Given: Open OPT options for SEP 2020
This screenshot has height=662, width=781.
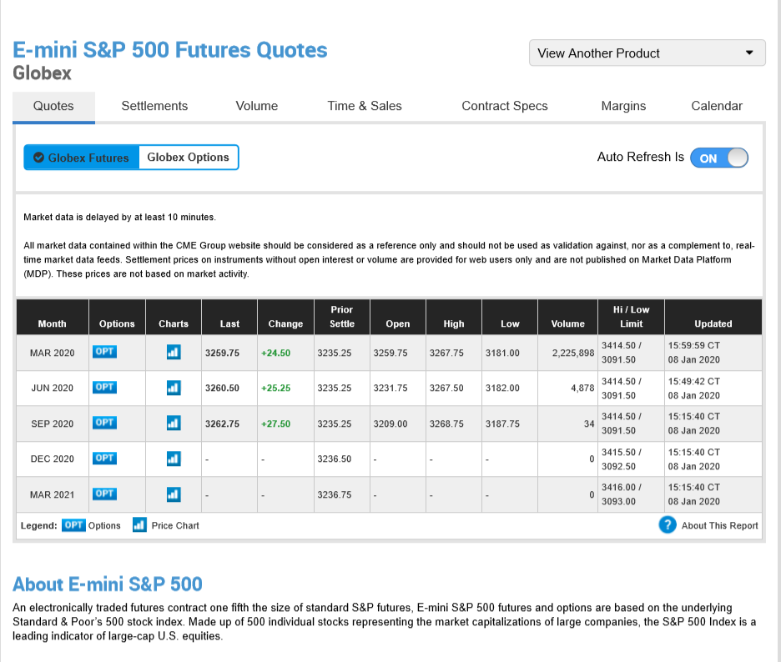Looking at the screenshot, I should pyautogui.click(x=104, y=423).
